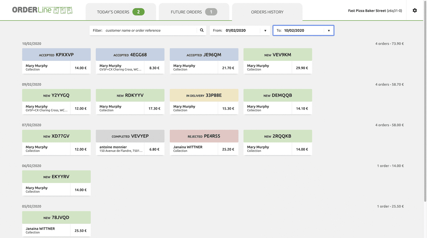Click the search magnifier icon
Image resolution: width=427 pixels, height=238 pixels.
pos(201,30)
